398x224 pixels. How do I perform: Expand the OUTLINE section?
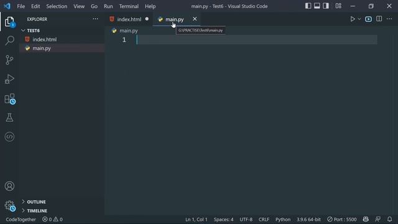(x=62, y=202)
